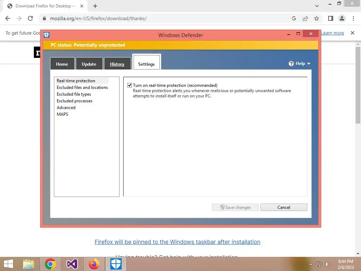361x271 pixels.
Task: Minimize the Windows Defender window
Action: click(x=289, y=34)
